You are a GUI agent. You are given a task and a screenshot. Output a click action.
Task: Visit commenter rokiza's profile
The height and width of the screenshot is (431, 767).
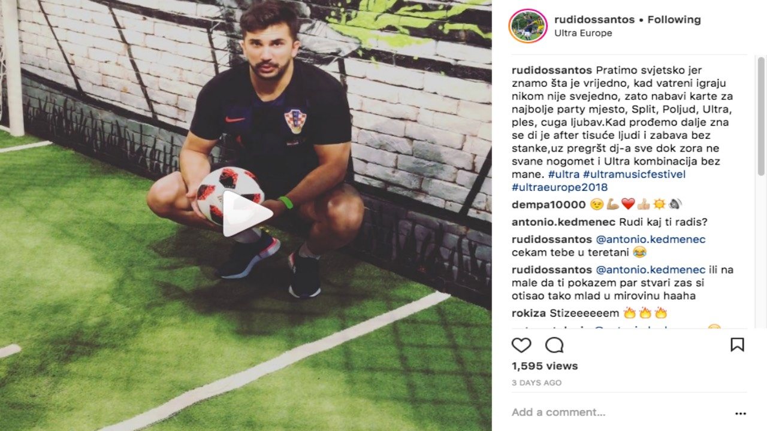(x=528, y=313)
